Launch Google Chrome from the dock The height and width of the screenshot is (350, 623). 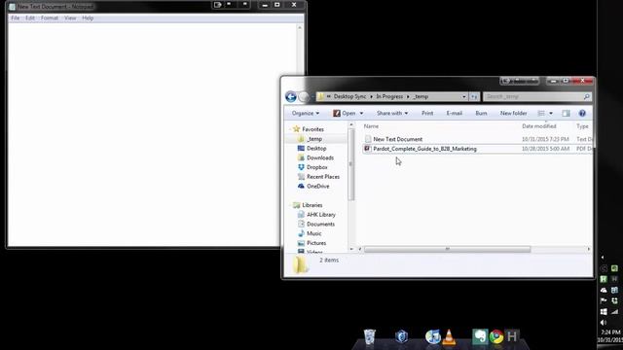(x=496, y=337)
